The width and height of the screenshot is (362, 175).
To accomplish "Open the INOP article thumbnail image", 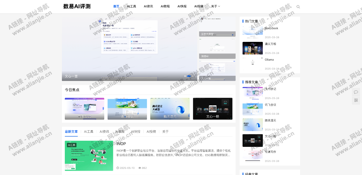I will click(89, 156).
